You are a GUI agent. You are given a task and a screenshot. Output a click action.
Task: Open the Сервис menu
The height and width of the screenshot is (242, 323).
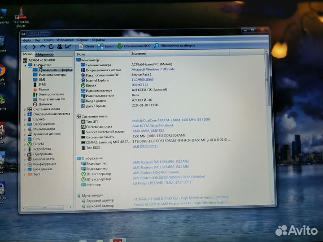click(x=83, y=40)
